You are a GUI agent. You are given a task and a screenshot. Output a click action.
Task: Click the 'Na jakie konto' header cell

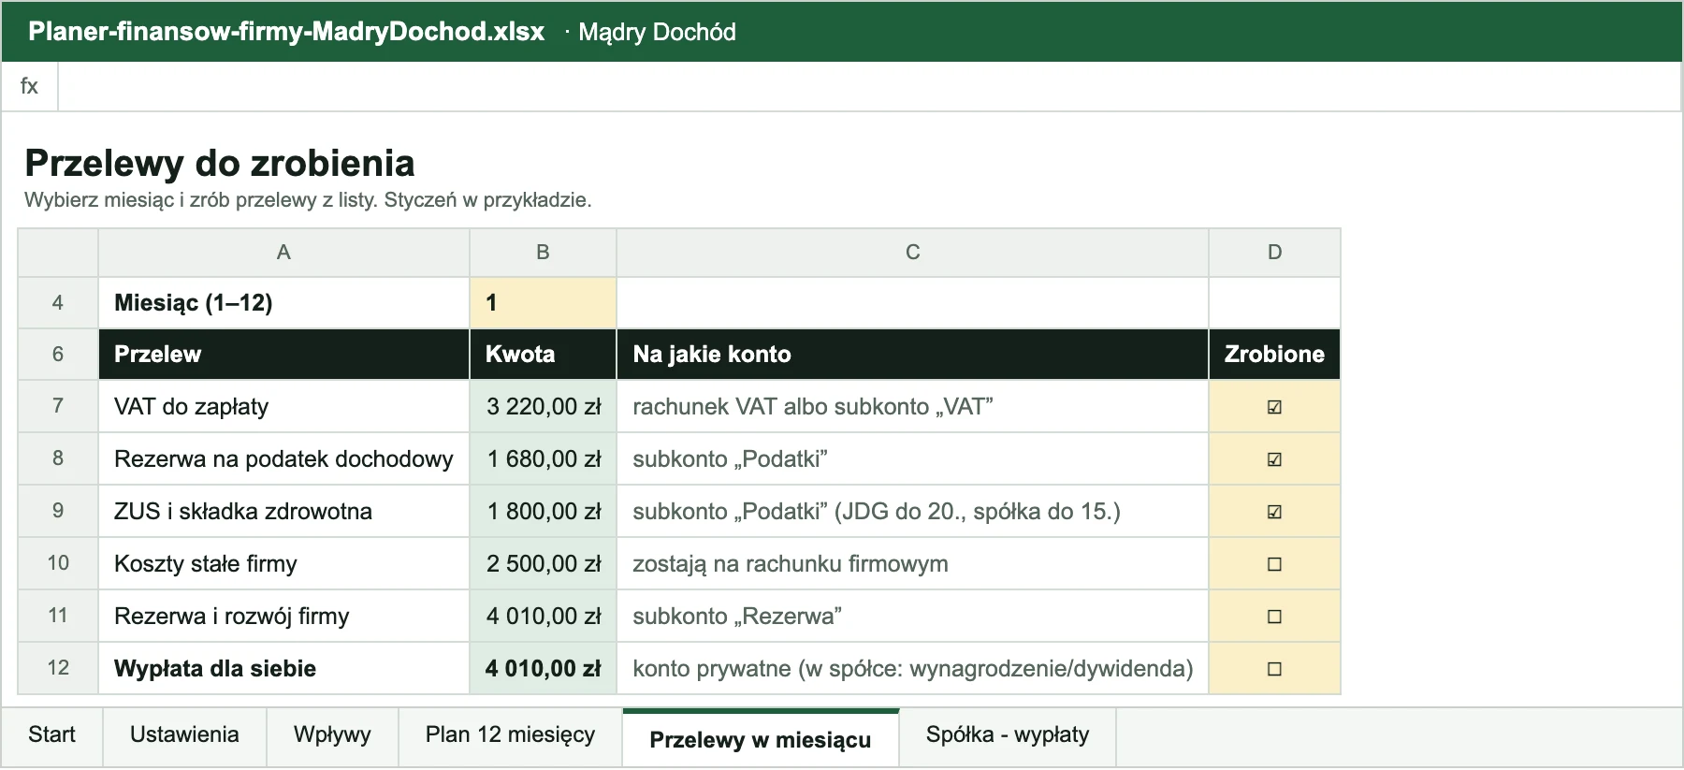click(x=912, y=355)
